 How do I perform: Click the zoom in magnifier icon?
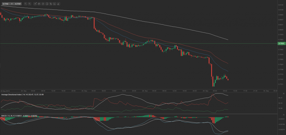[30, 4]
